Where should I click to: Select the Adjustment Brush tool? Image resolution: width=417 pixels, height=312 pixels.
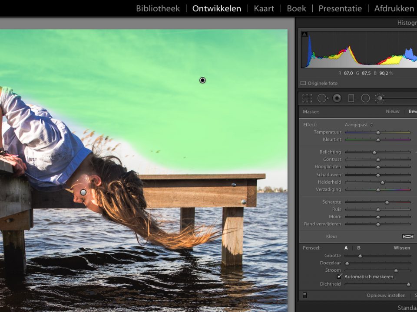380,98
